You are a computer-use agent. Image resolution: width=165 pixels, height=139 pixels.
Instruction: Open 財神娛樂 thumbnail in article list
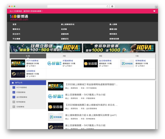pos(56,117)
